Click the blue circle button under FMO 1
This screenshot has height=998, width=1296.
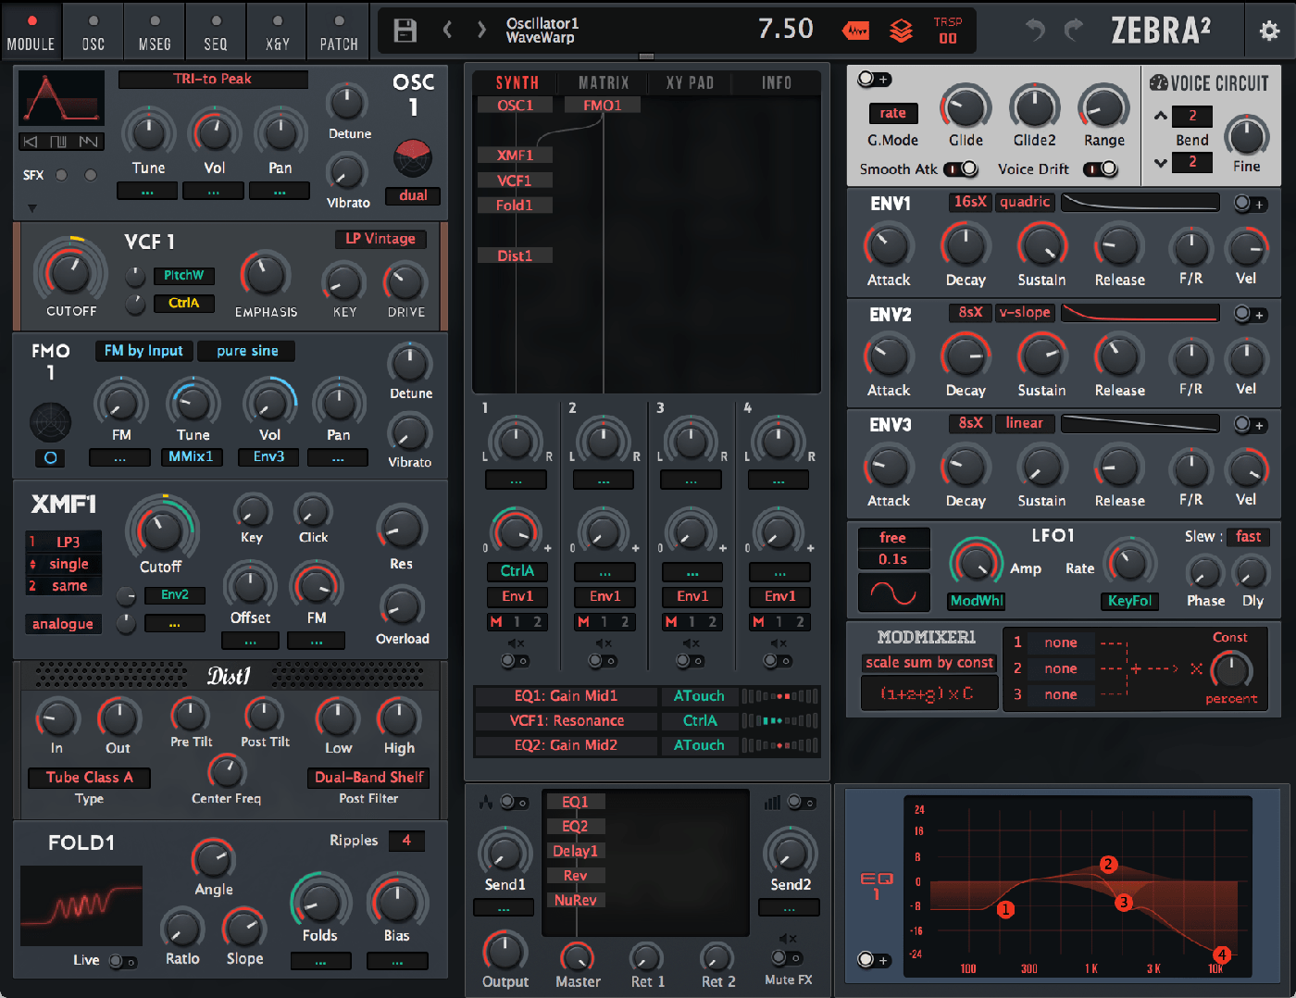(x=50, y=457)
